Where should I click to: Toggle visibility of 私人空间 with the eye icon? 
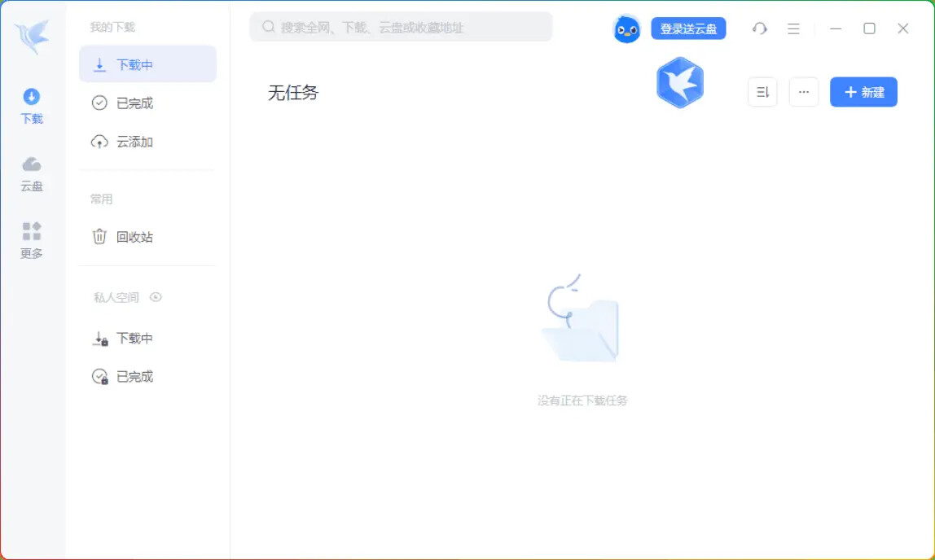[156, 297]
